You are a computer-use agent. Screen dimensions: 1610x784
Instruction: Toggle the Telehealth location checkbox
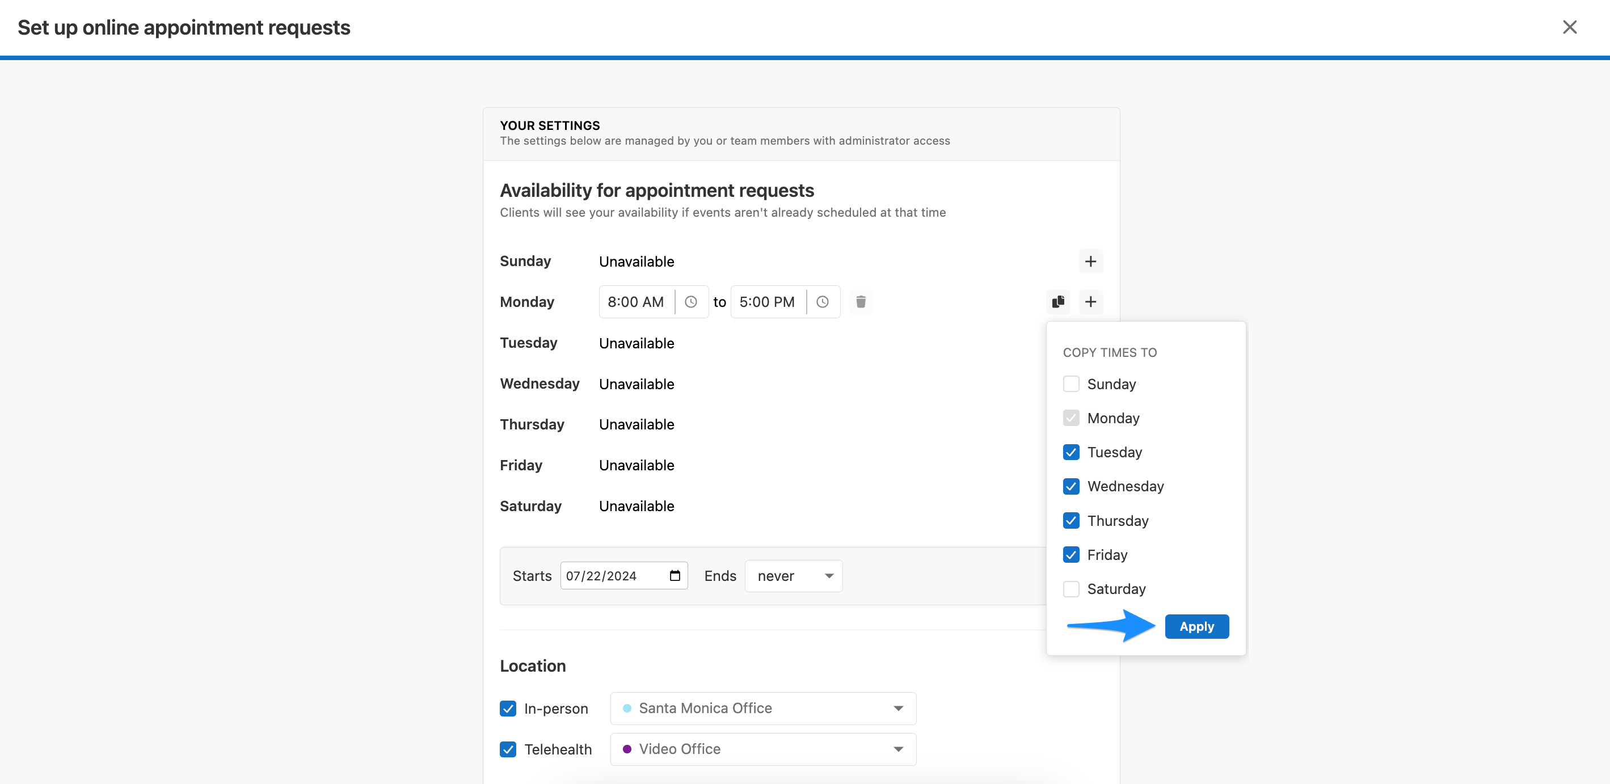508,749
